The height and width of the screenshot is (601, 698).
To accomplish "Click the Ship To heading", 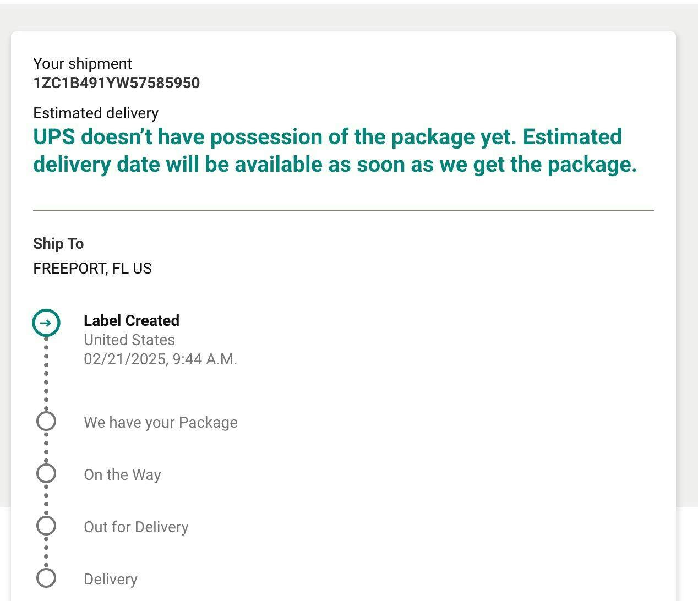I will click(x=58, y=244).
